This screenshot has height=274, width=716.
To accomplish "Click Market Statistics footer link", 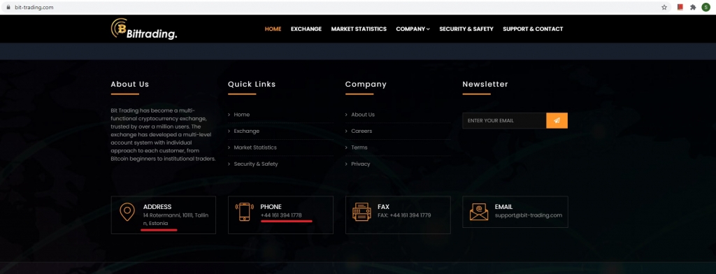I will tap(255, 147).
